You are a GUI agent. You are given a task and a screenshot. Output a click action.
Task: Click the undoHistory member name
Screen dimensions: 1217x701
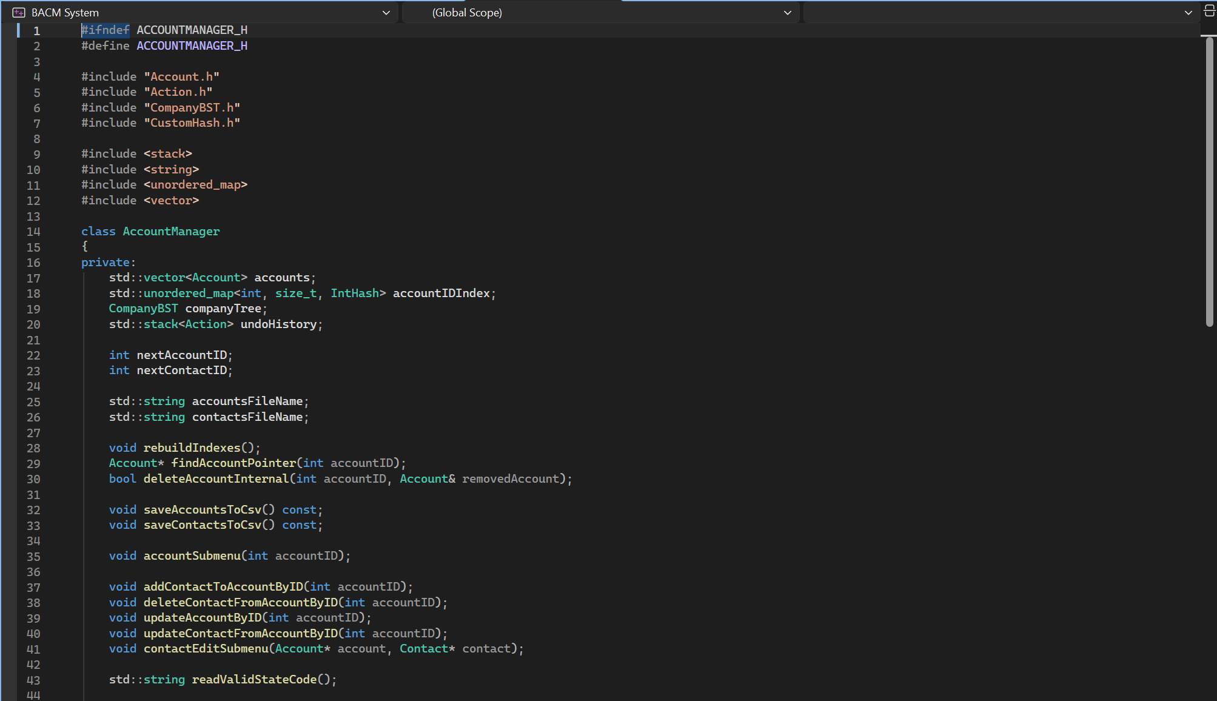(x=279, y=324)
